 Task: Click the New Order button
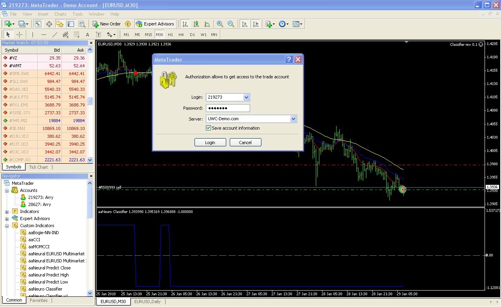106,24
